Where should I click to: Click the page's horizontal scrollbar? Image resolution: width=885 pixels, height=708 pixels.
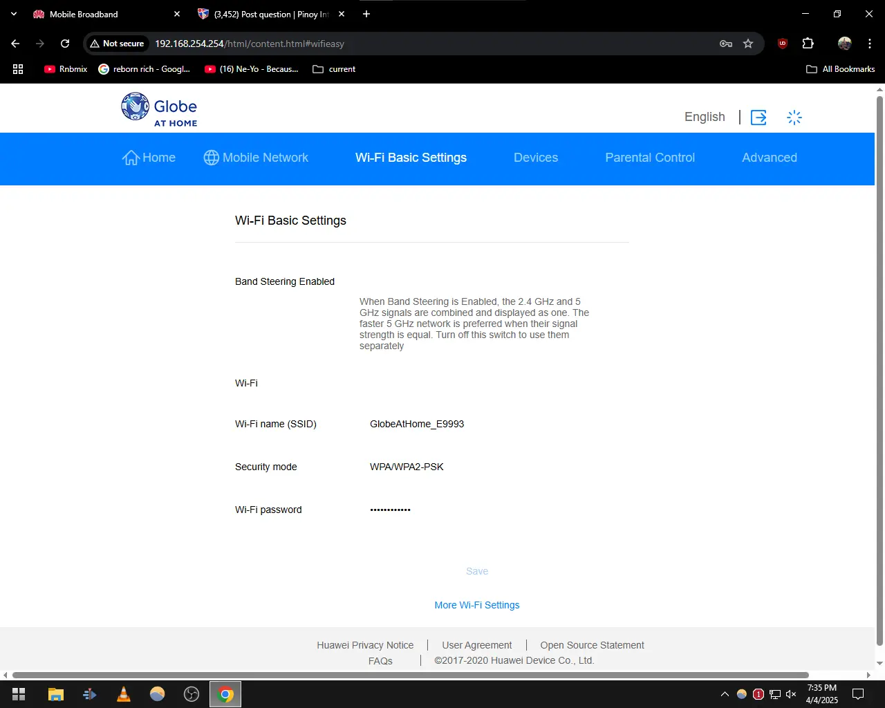(411, 675)
